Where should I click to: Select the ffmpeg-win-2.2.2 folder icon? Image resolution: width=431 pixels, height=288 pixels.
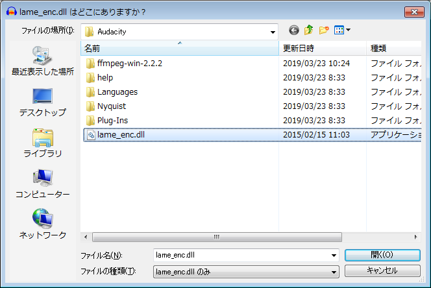(90, 64)
